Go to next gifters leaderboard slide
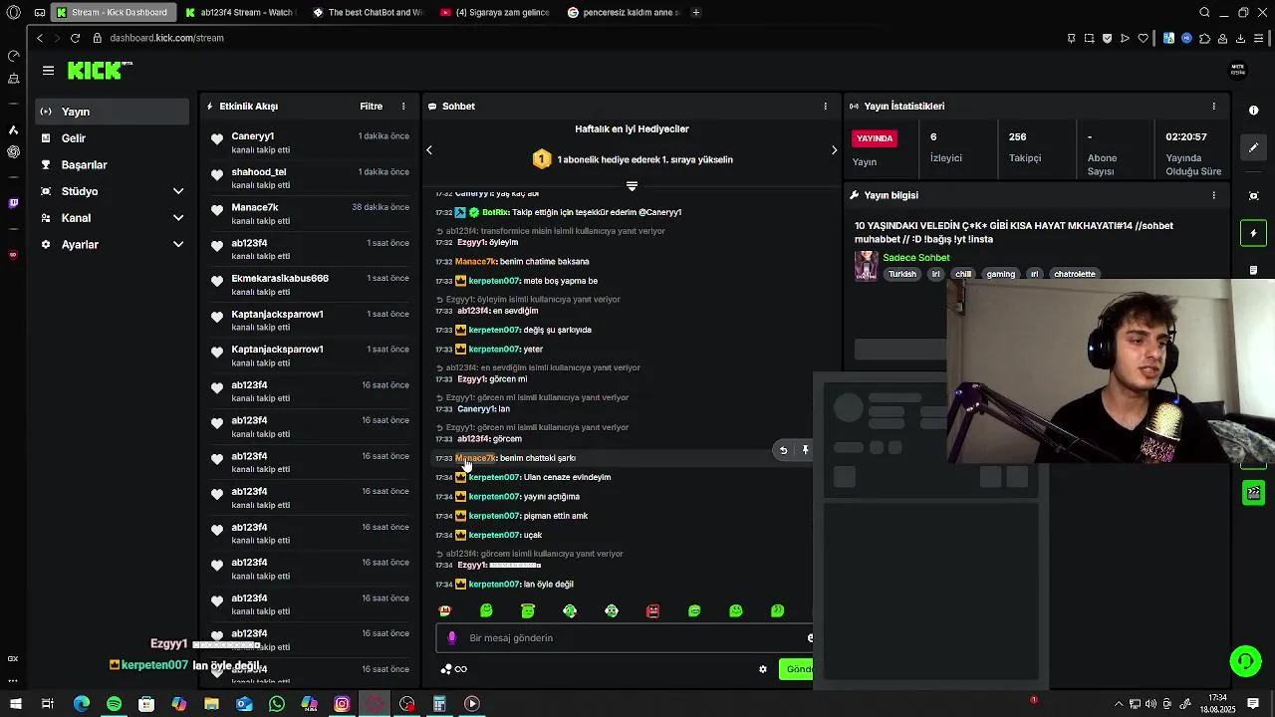Image resolution: width=1275 pixels, height=717 pixels. click(834, 150)
